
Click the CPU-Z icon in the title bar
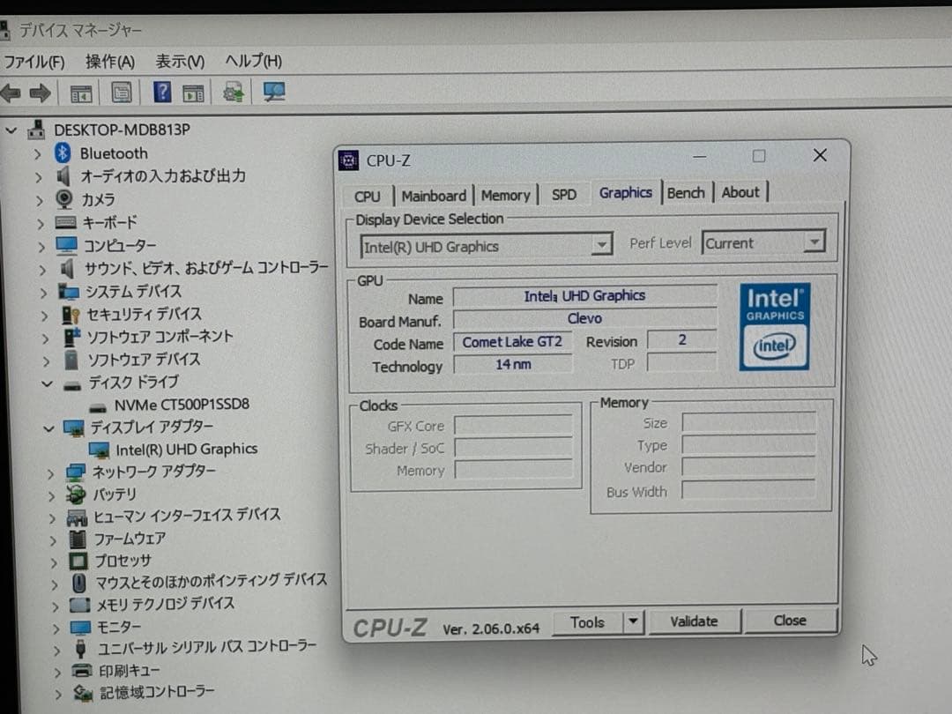349,160
